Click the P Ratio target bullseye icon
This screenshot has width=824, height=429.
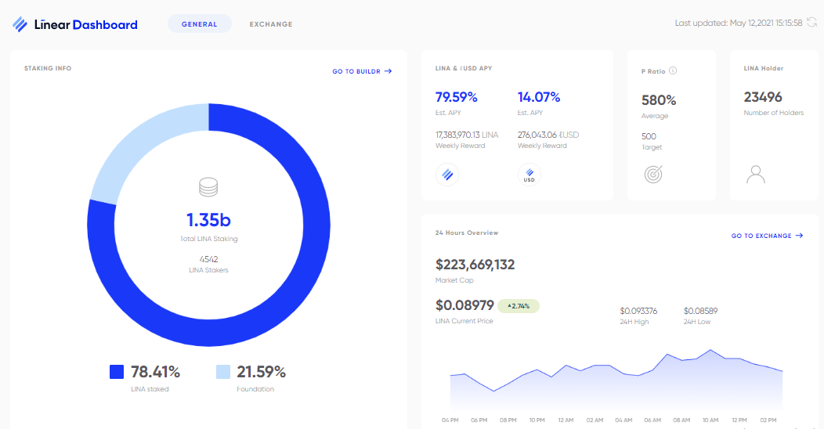[x=653, y=175]
